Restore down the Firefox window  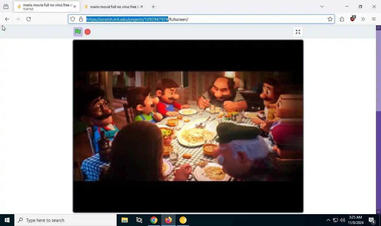(360, 7)
